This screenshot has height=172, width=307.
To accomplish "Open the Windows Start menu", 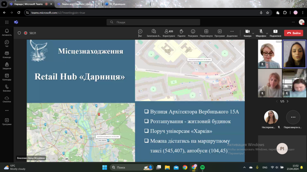I will pos(105,167).
